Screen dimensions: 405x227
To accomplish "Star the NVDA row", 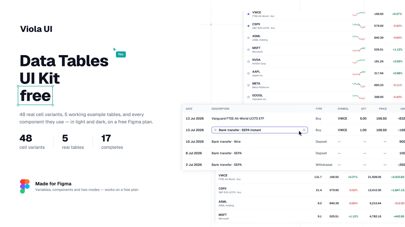I will coord(249,61).
